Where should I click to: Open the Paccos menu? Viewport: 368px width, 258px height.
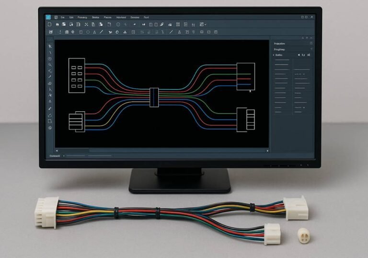click(x=107, y=17)
